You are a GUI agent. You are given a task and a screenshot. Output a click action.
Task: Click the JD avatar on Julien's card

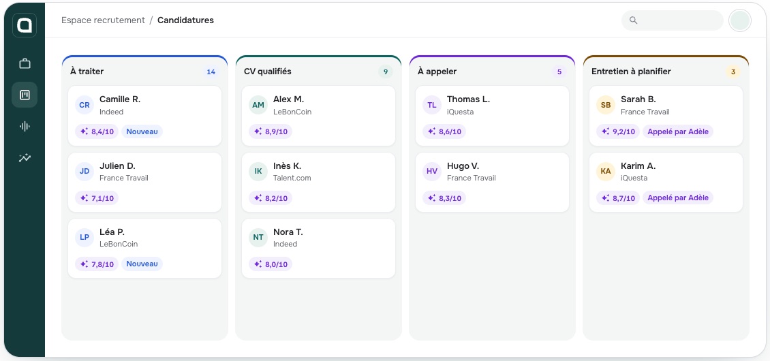tap(84, 172)
